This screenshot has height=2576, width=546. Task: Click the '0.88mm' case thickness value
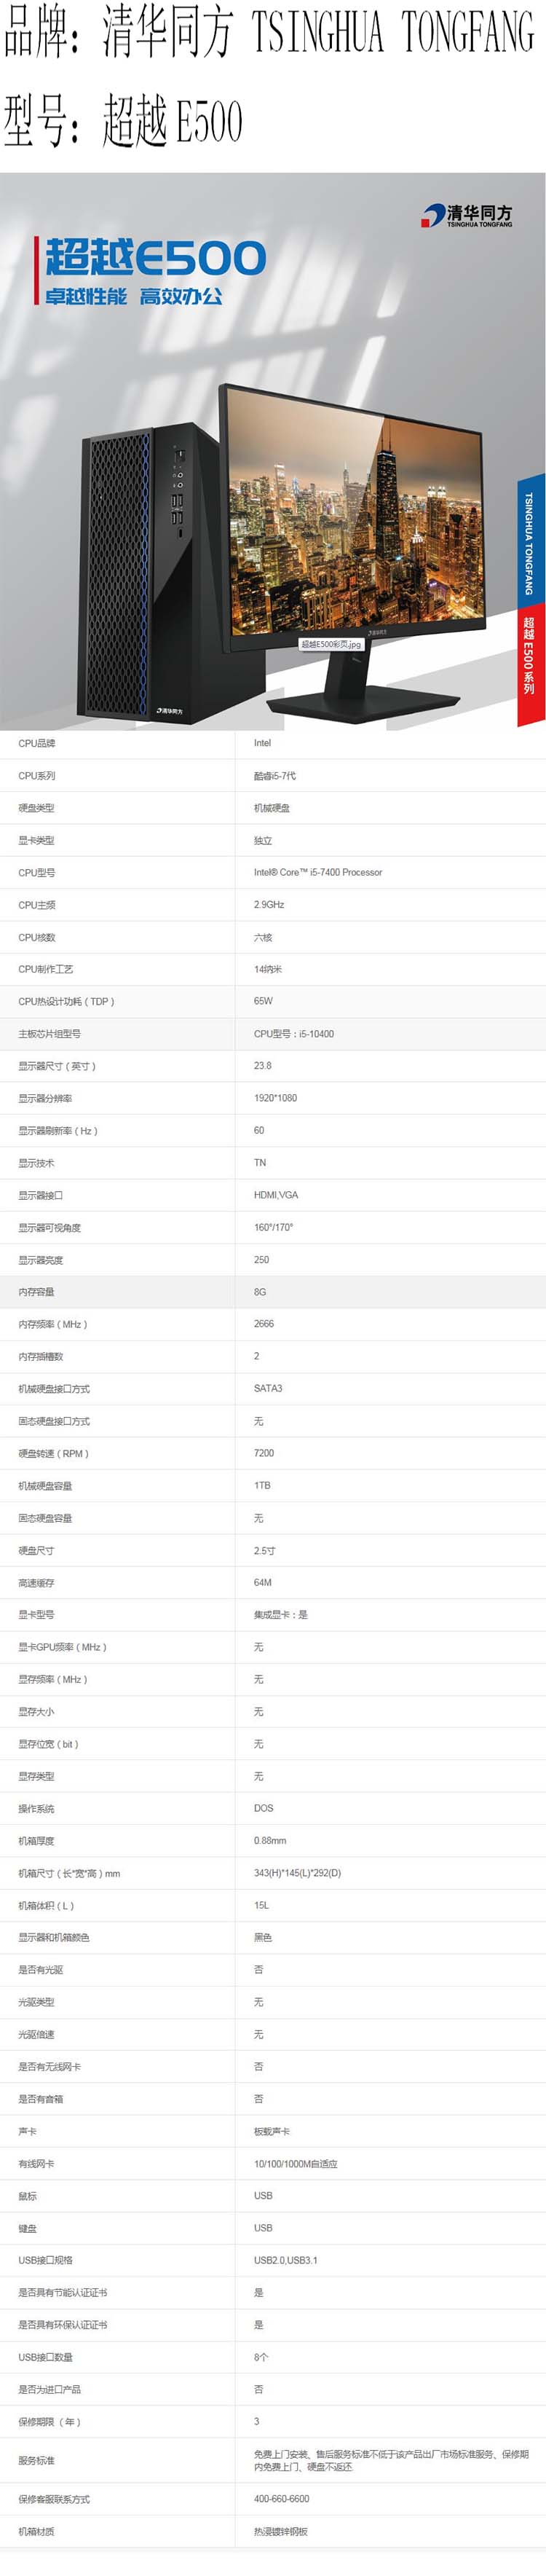(270, 1840)
